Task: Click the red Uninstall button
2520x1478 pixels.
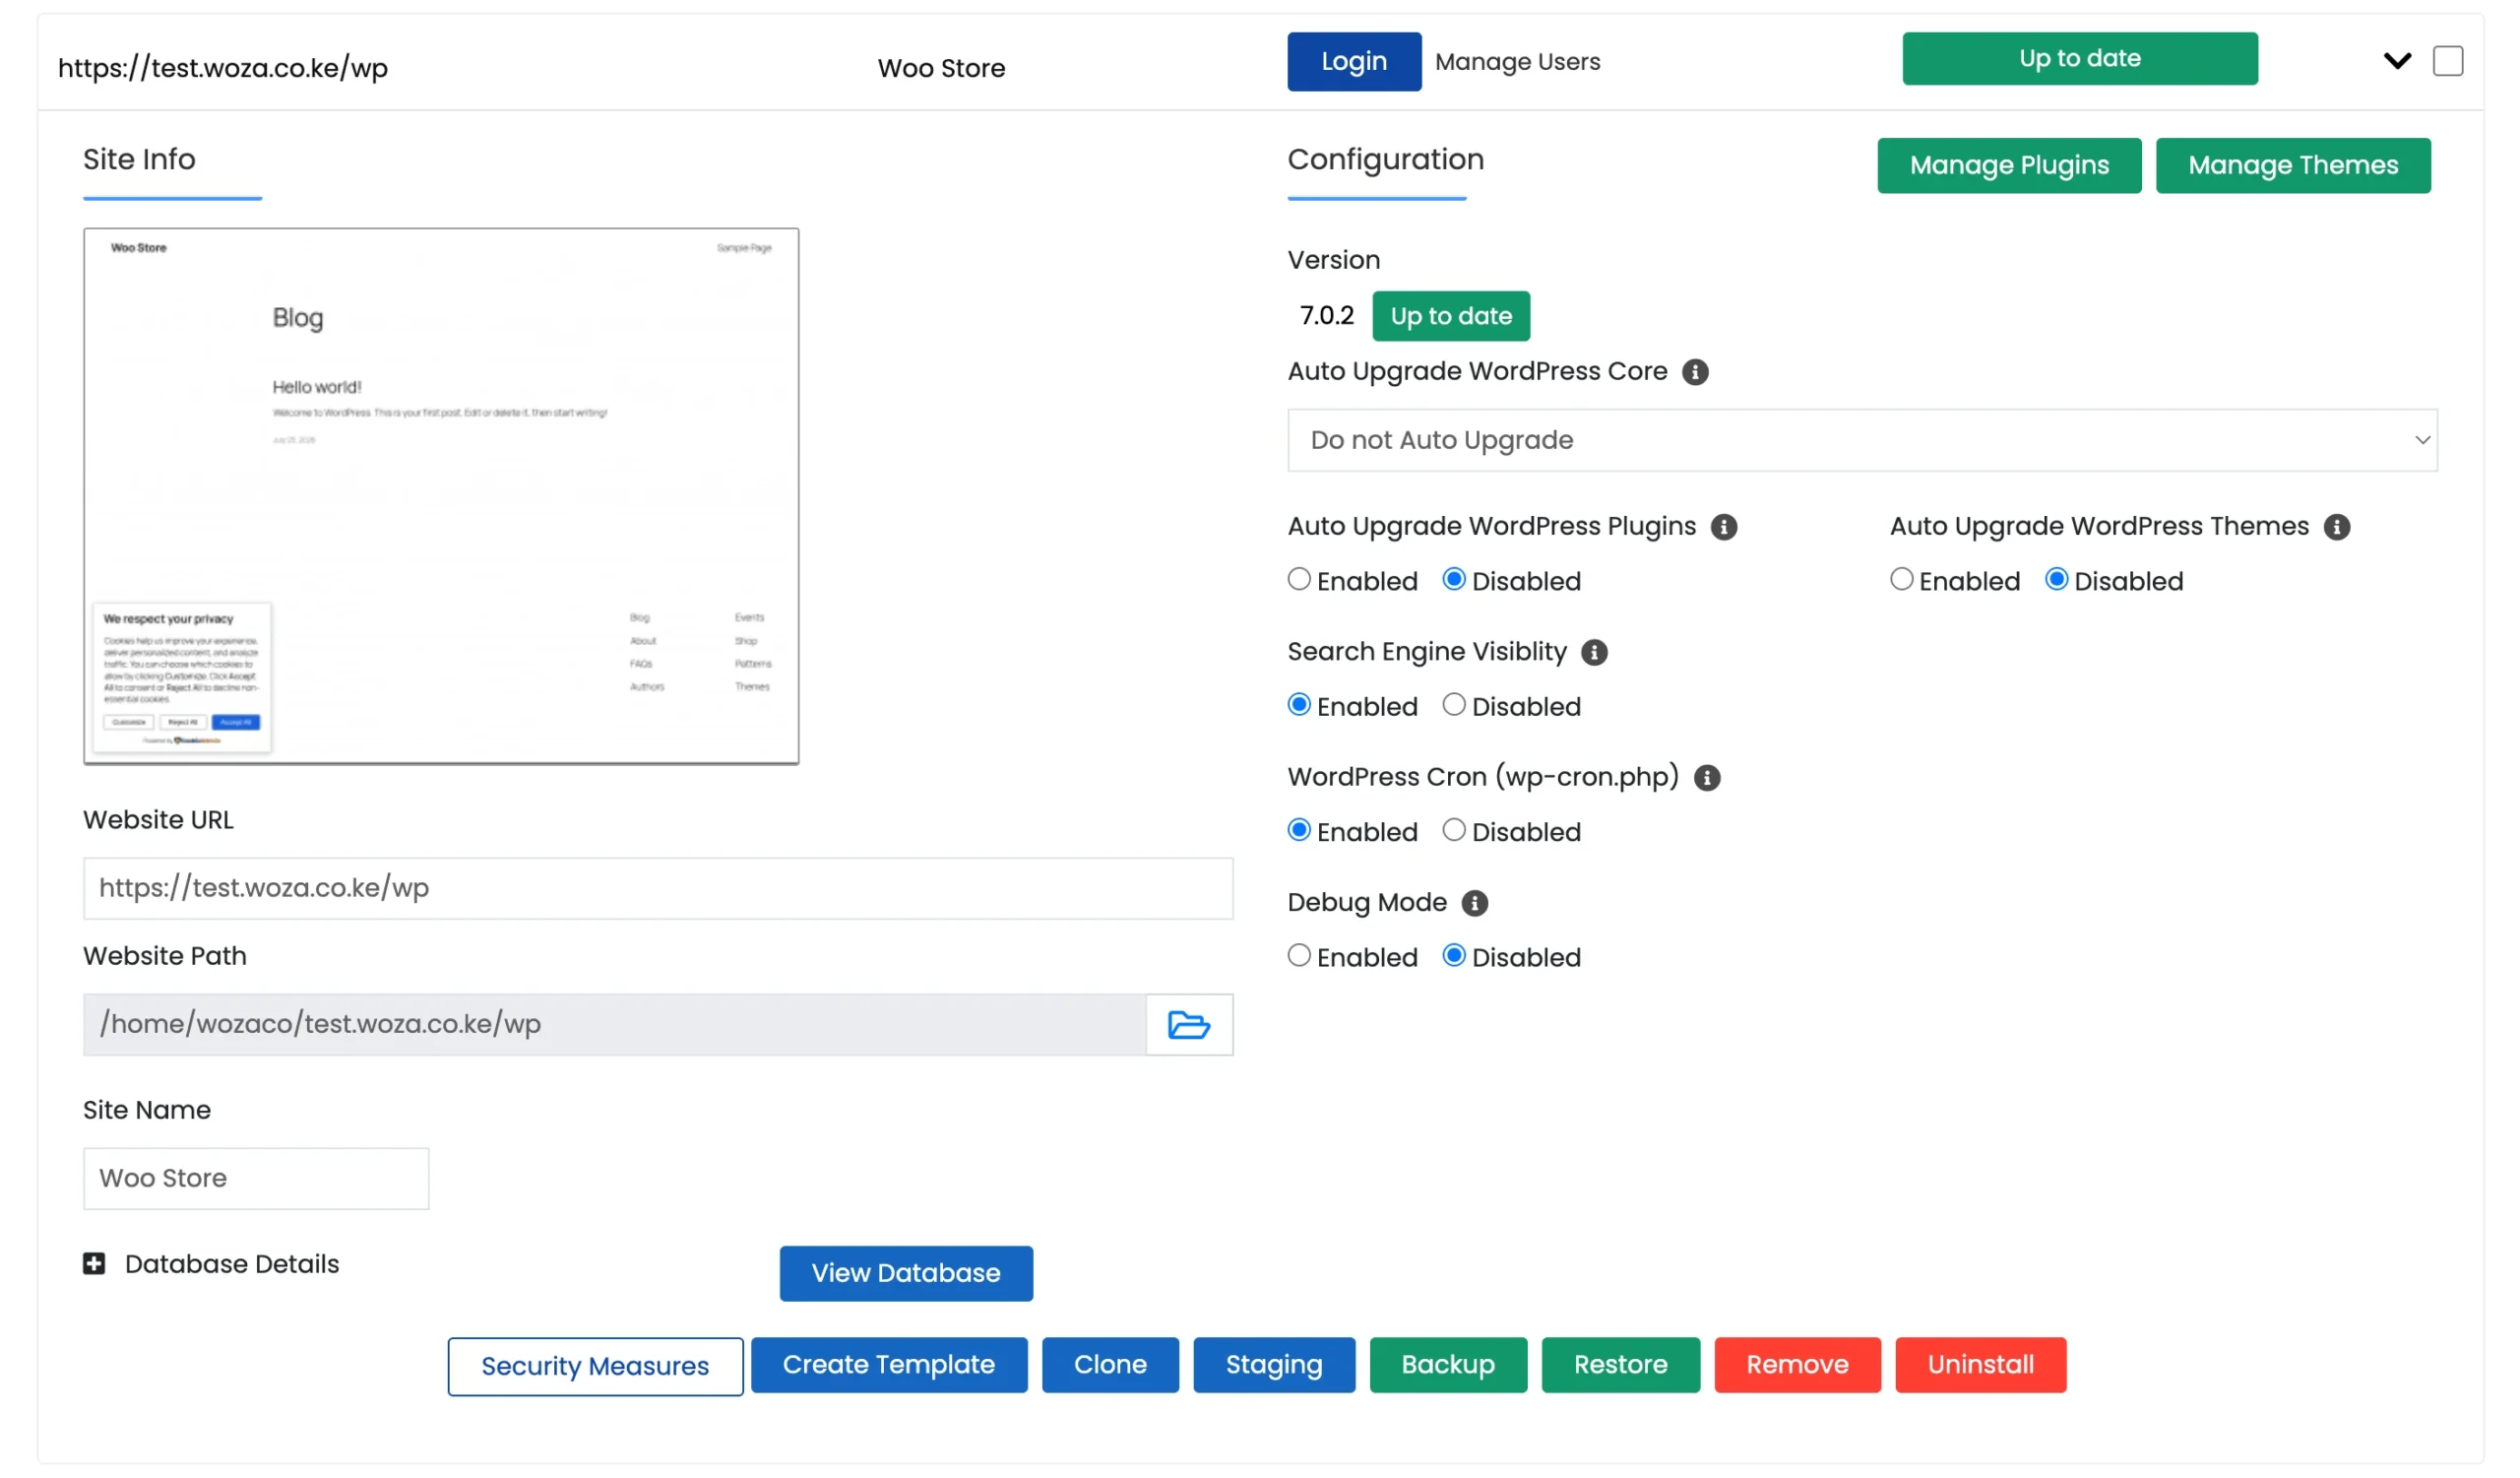Action: pyautogui.click(x=1980, y=1365)
